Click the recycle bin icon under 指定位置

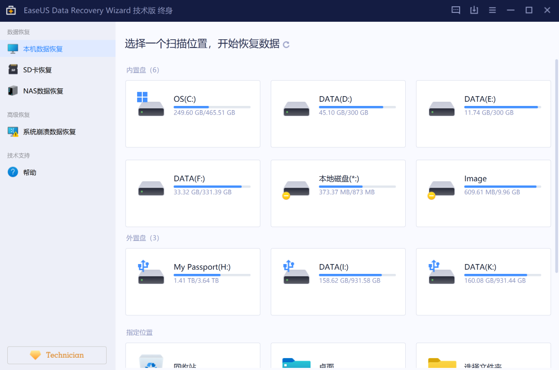(x=151, y=361)
